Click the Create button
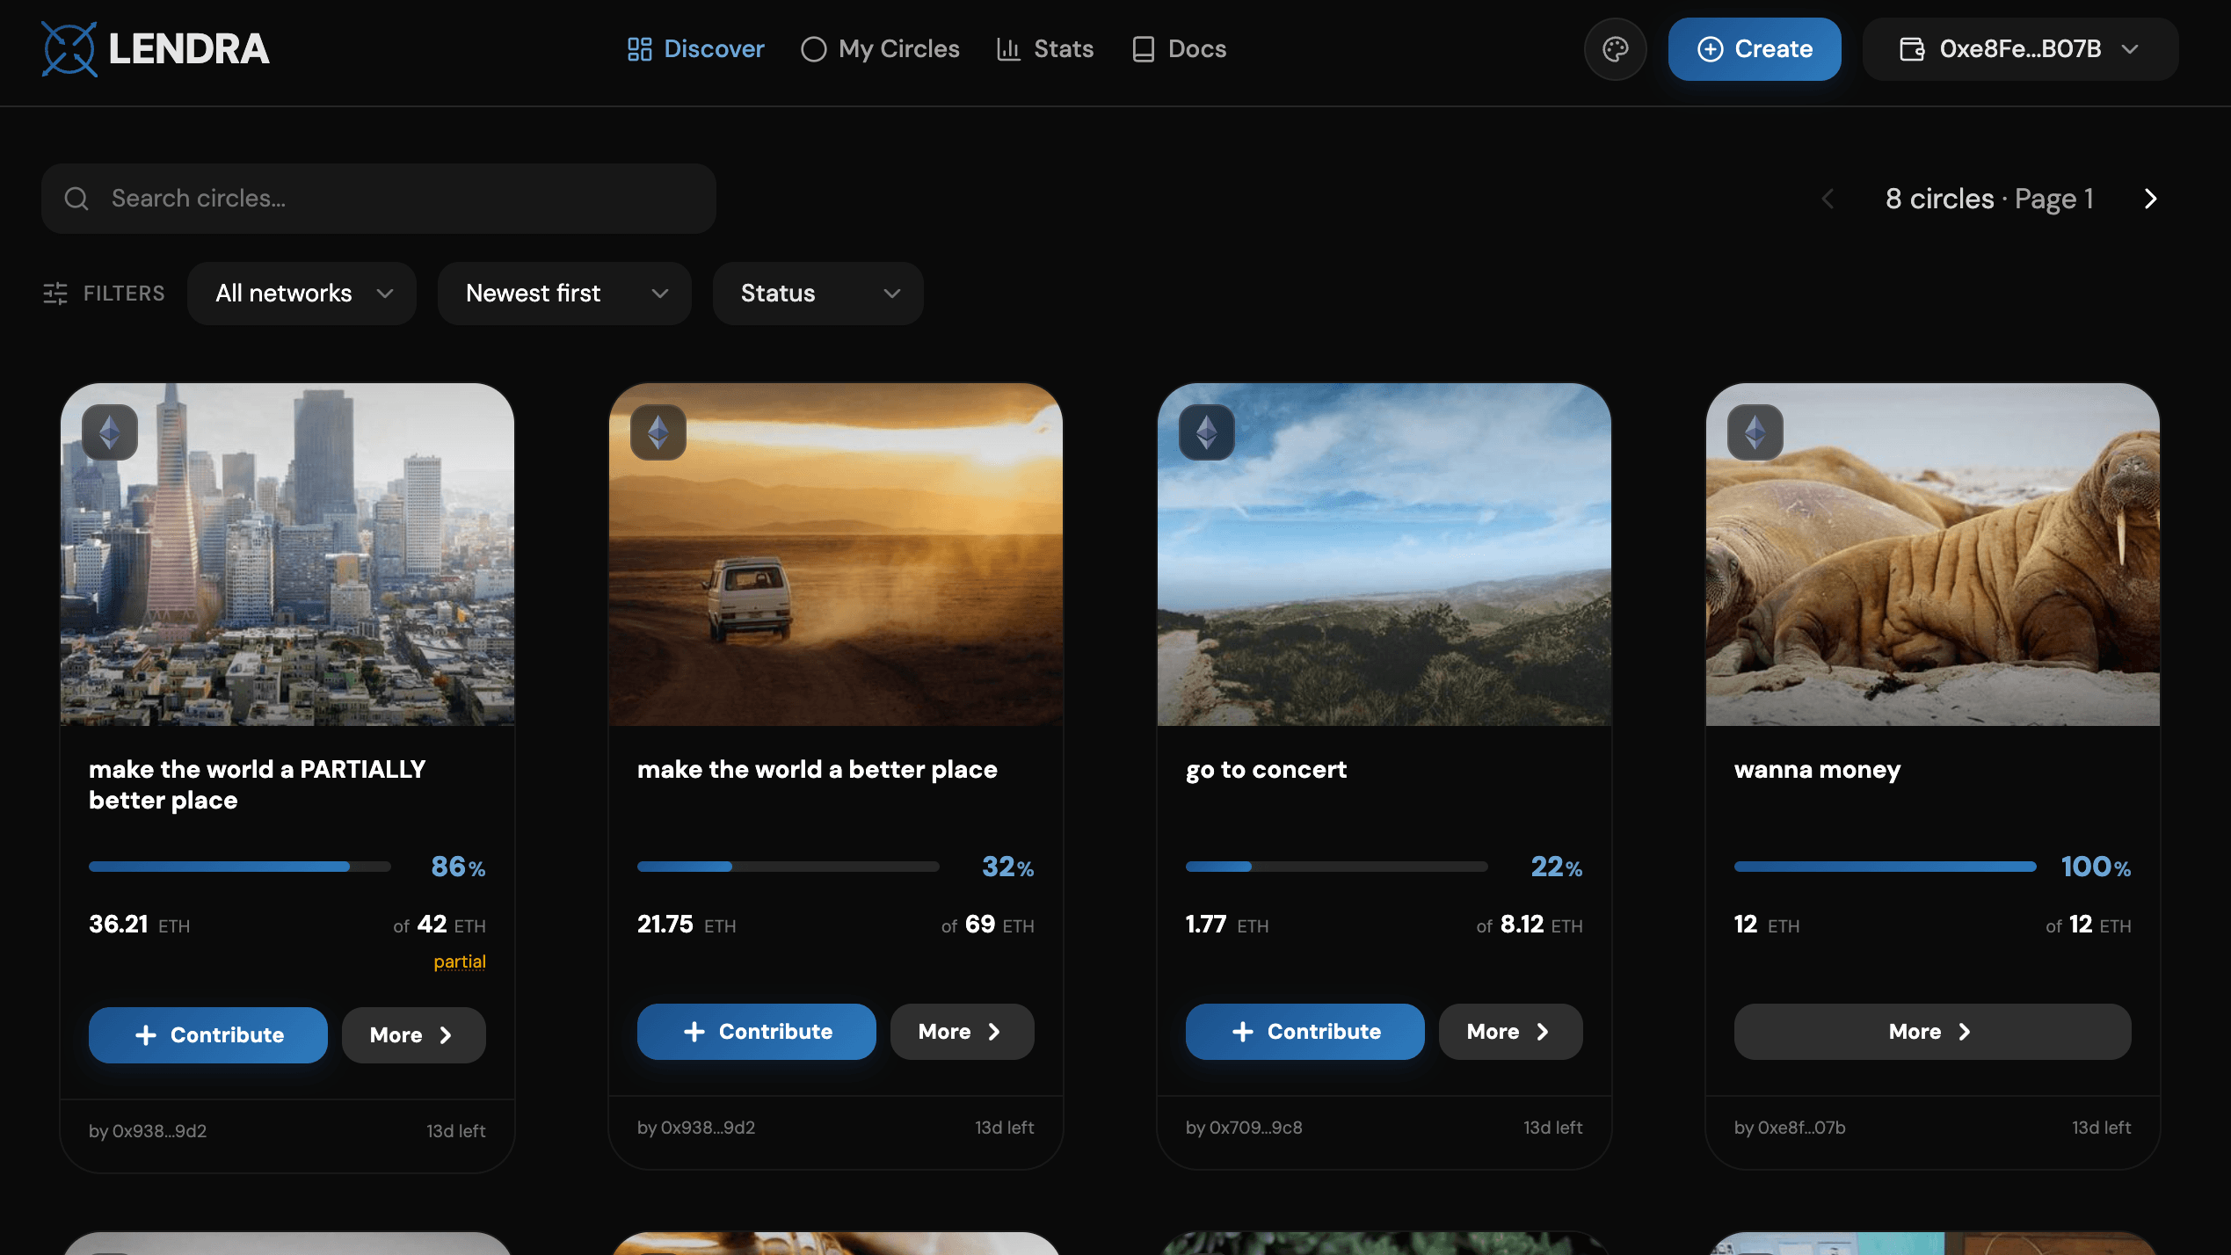Image resolution: width=2231 pixels, height=1255 pixels. [1754, 49]
